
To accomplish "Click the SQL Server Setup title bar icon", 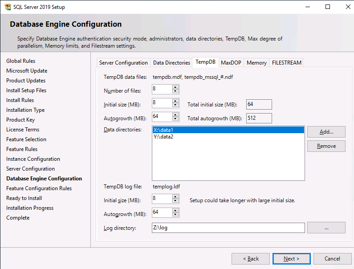I will tap(8, 7).
